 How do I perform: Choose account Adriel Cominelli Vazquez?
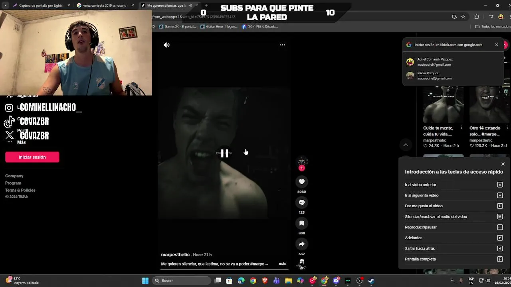[x=453, y=62]
